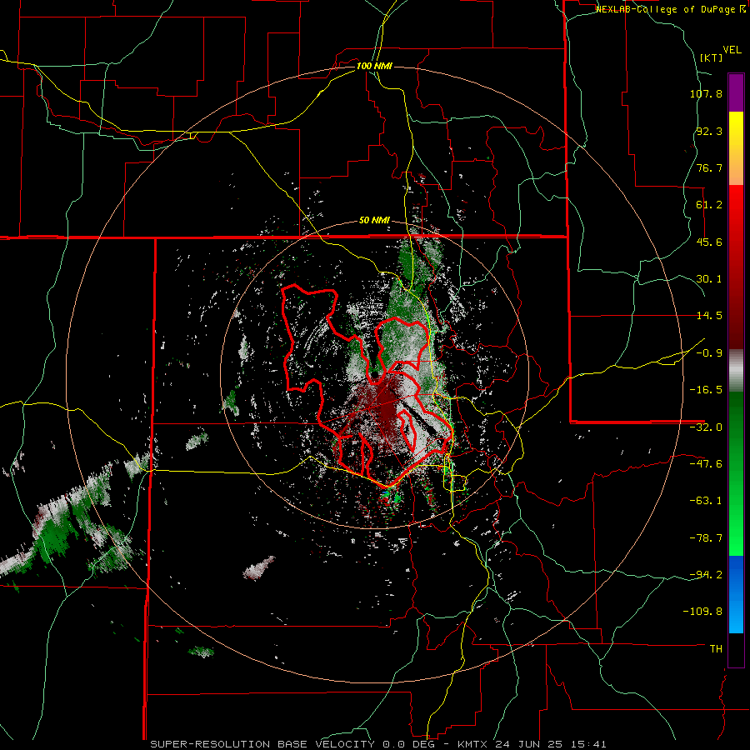Click the 30.1 velocity scale value
This screenshot has width=750, height=750.
709,279
